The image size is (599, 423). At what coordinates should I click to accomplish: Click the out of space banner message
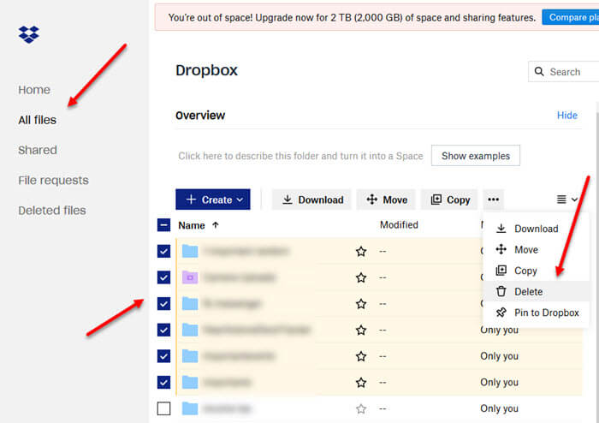[x=352, y=18]
